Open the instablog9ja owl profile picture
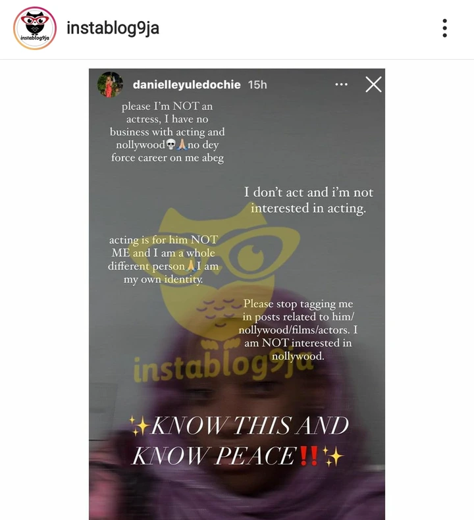The image size is (474, 520). click(35, 28)
